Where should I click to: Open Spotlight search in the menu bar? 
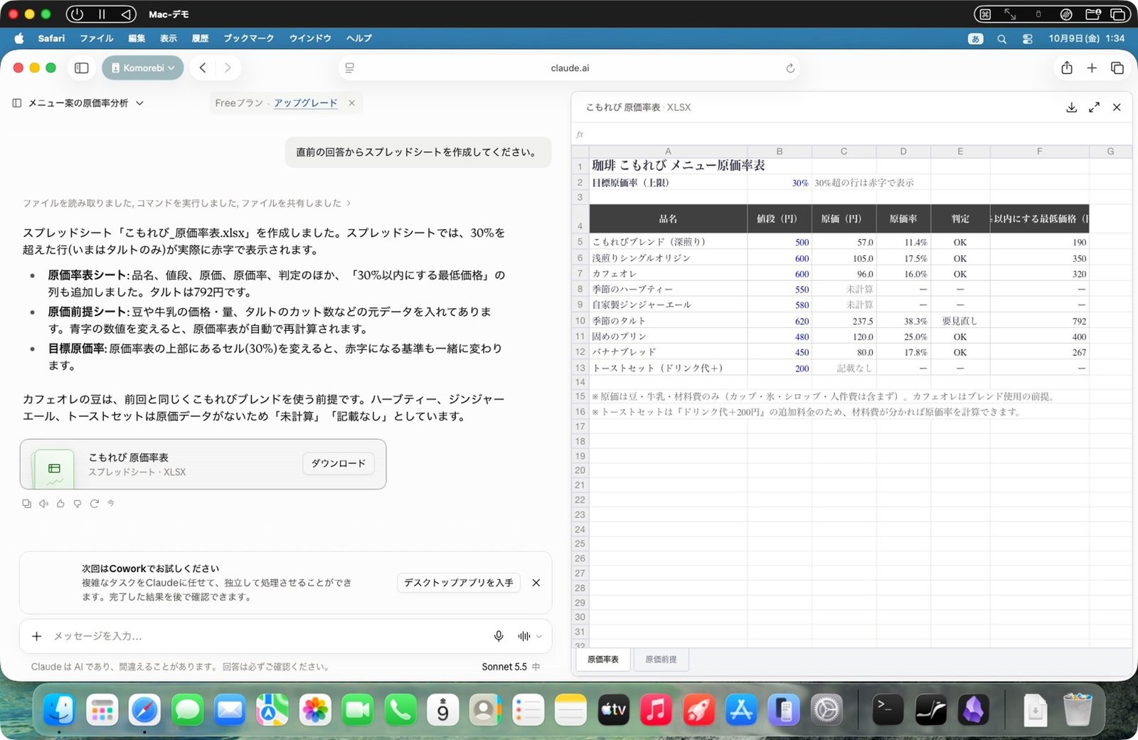pyautogui.click(x=1001, y=39)
